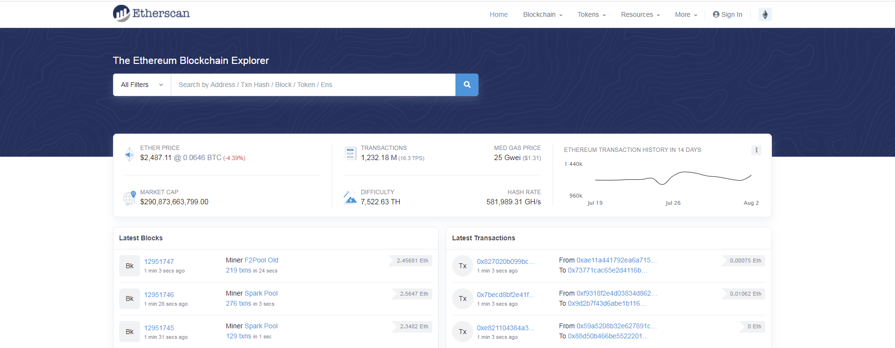Click the $290,873,663,799.00 market cap value

(x=174, y=202)
